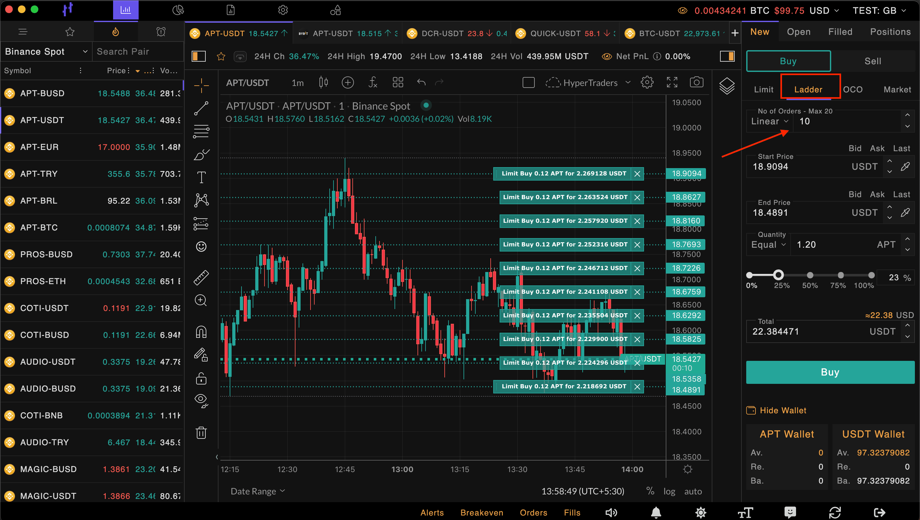Click the large Buy submit button
Viewport: 920px width, 520px height.
[x=830, y=372]
